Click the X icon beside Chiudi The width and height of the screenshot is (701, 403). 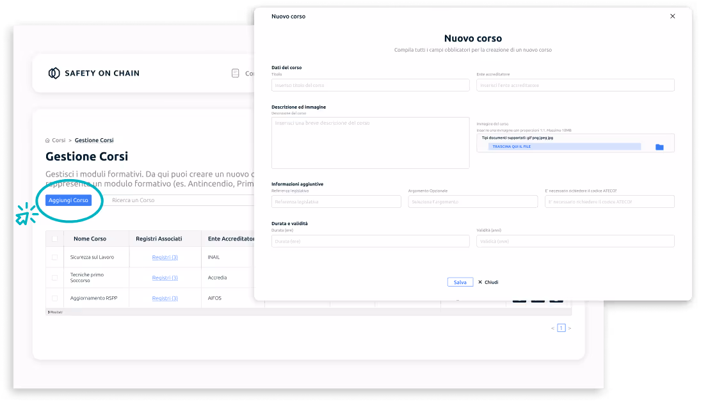pyautogui.click(x=480, y=282)
